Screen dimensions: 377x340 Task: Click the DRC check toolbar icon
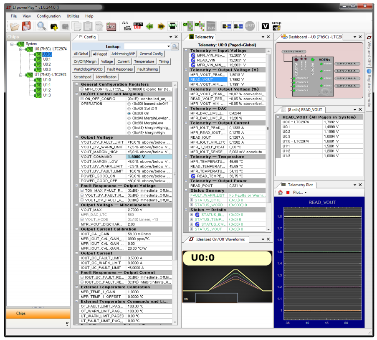[x=111, y=26]
